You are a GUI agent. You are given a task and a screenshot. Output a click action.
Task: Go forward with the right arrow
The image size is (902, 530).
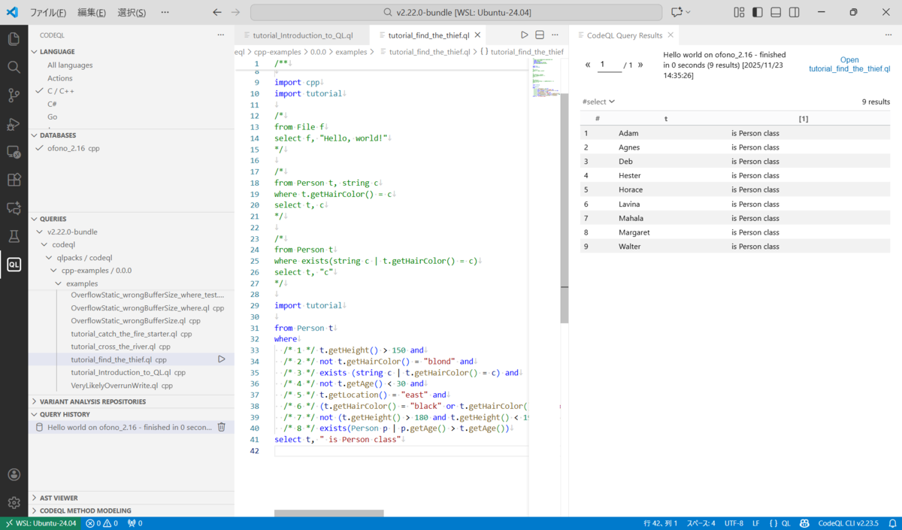tap(236, 12)
